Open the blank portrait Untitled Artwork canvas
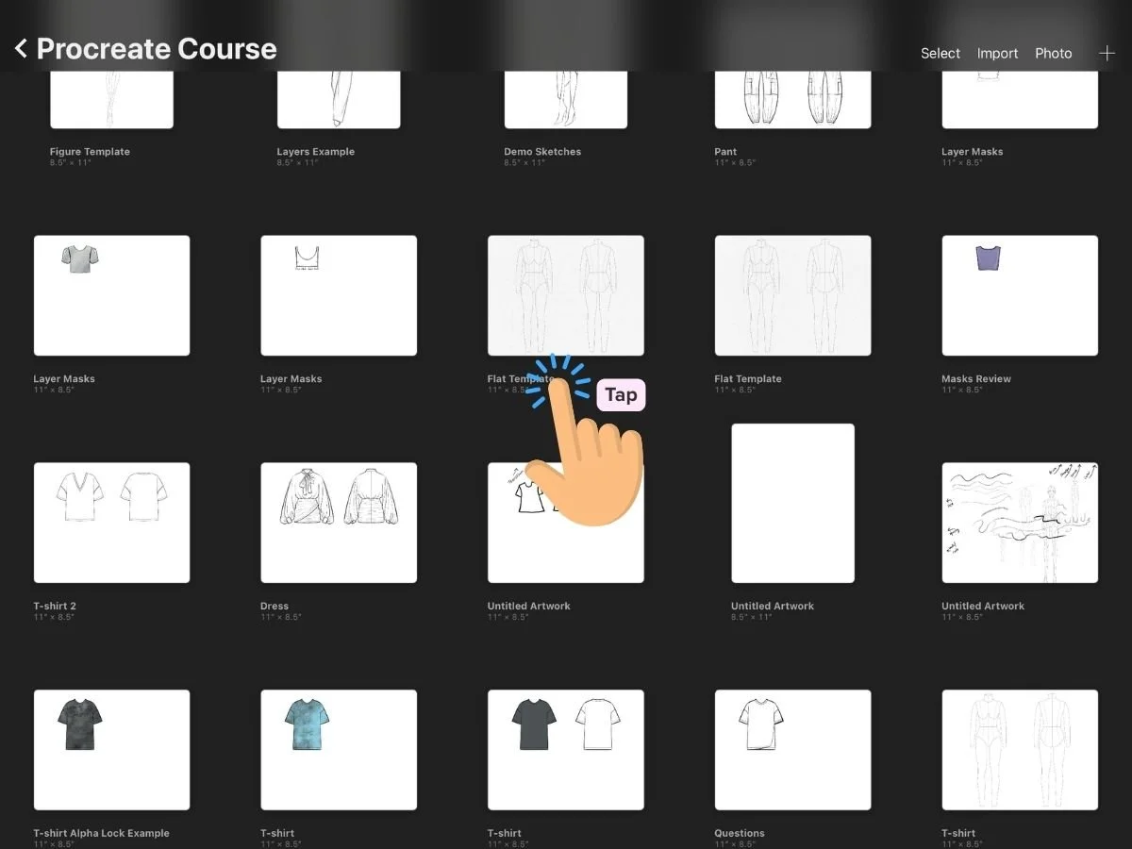This screenshot has width=1132, height=849. click(793, 503)
